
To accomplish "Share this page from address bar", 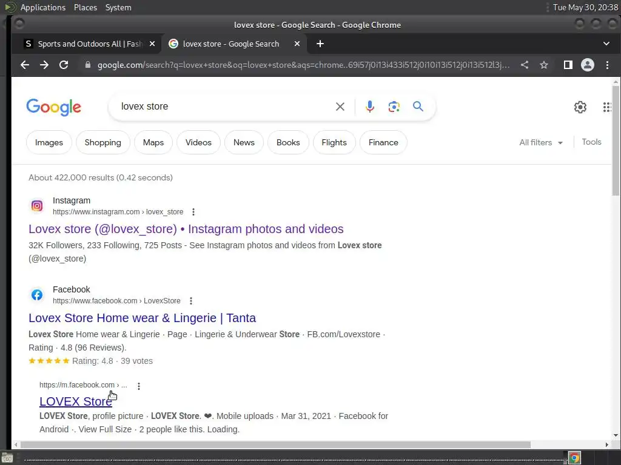I will point(525,65).
